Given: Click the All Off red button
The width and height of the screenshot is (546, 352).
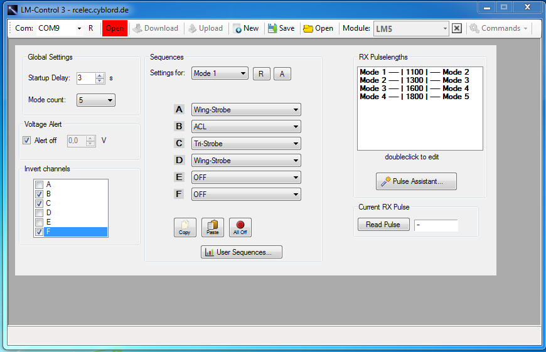Looking at the screenshot, I should click(240, 227).
